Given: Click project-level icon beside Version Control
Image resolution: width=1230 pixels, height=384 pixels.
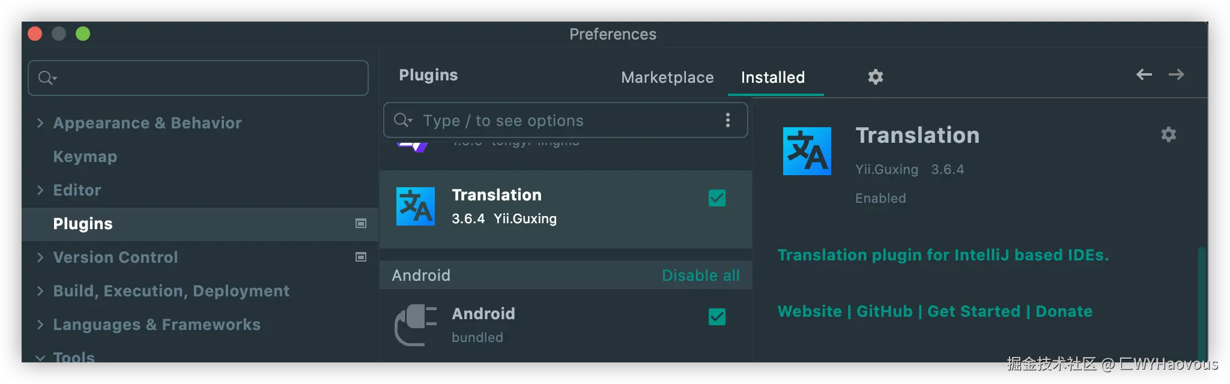Looking at the screenshot, I should (x=361, y=257).
